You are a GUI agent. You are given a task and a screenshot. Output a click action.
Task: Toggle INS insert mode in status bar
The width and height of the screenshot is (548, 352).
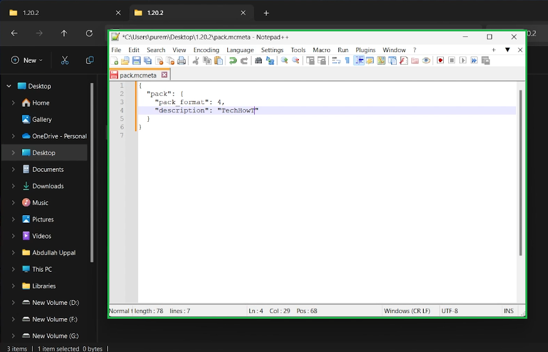pyautogui.click(x=508, y=311)
